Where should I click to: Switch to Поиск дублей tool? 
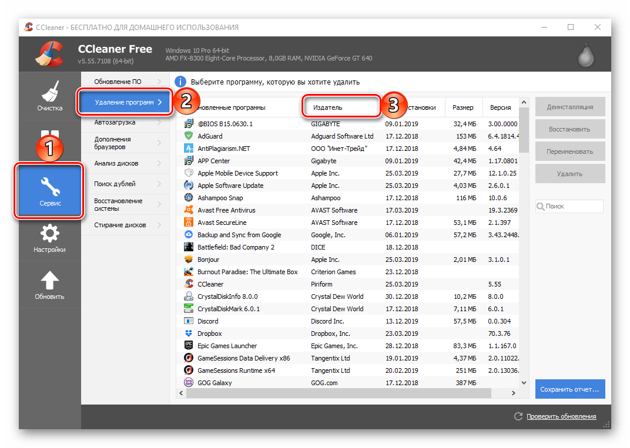[x=125, y=184]
